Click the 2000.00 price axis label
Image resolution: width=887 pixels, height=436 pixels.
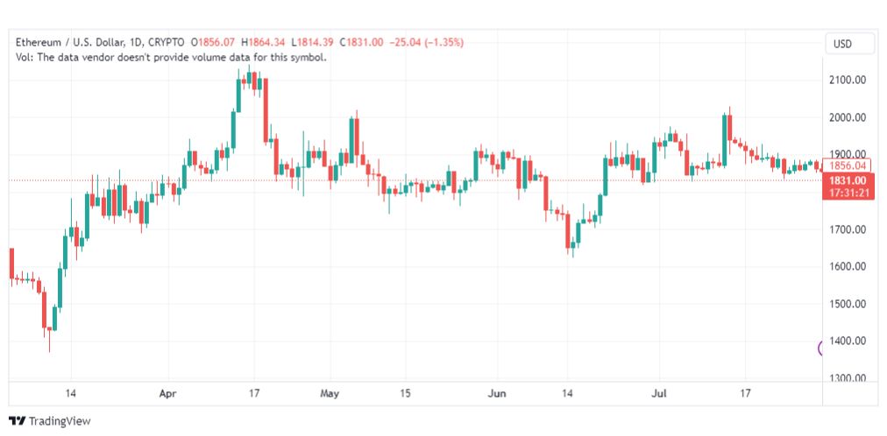click(x=847, y=117)
